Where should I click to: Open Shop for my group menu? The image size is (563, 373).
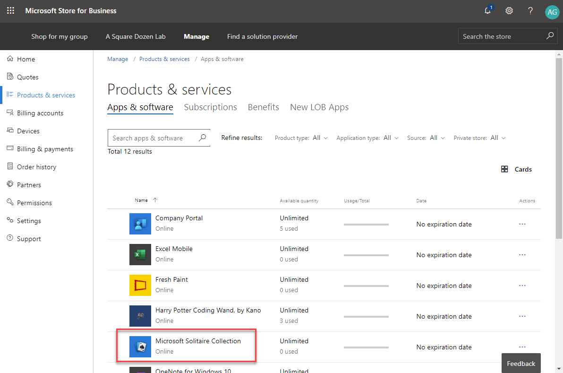[x=59, y=36]
